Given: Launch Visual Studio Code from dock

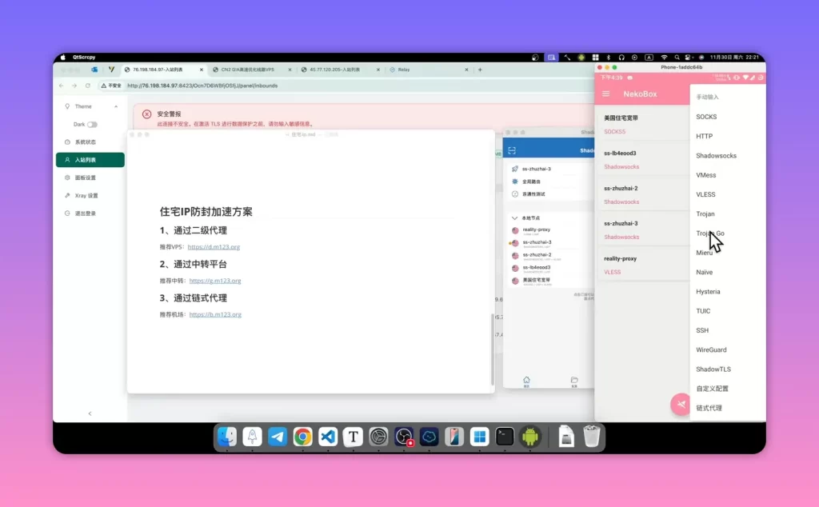Looking at the screenshot, I should pyautogui.click(x=328, y=437).
